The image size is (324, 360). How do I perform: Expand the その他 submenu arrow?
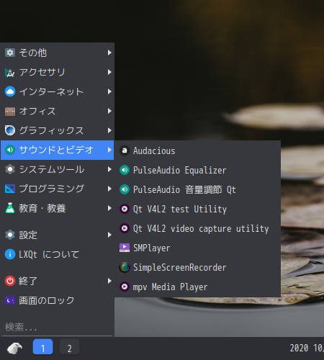(x=109, y=53)
